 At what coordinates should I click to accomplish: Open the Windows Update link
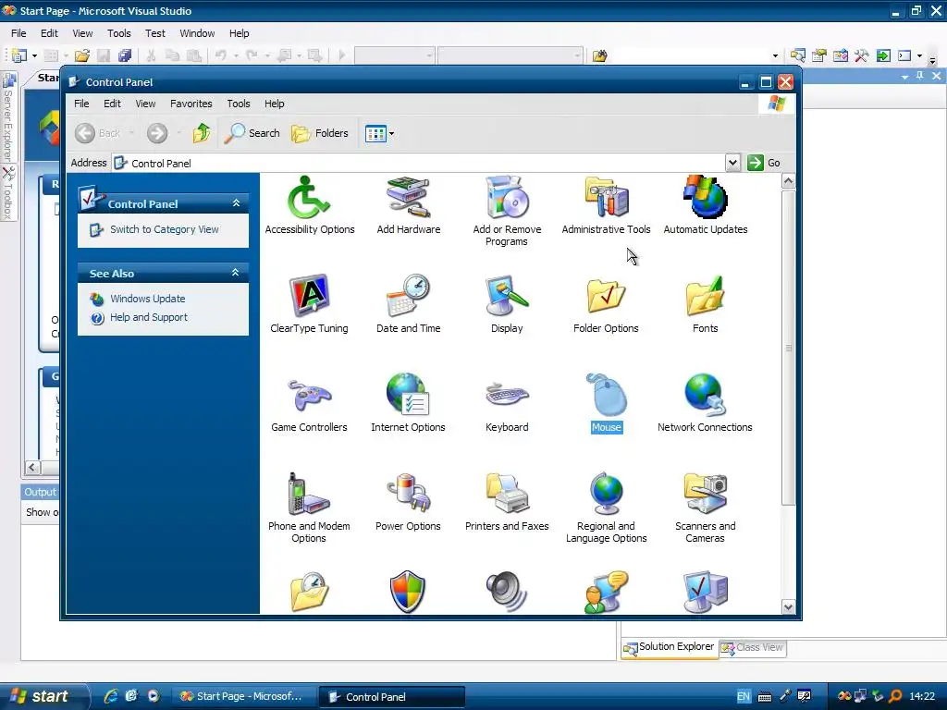(x=147, y=299)
